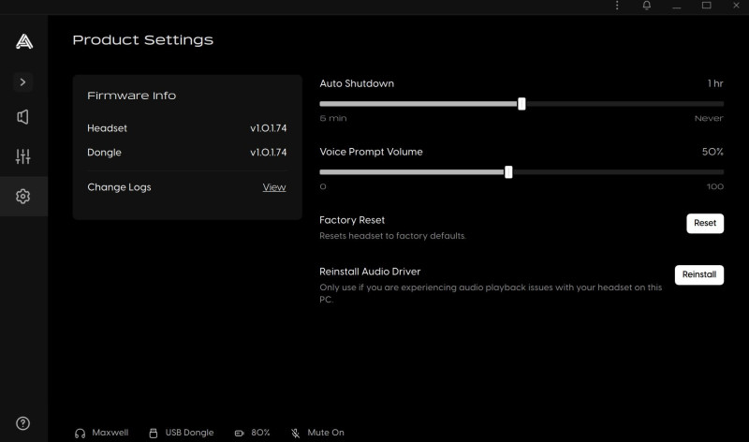Click the battery level indicator icon
749x442 pixels.
[x=240, y=433]
